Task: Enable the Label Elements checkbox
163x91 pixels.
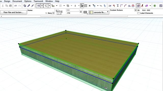Action: [x=139, y=13]
